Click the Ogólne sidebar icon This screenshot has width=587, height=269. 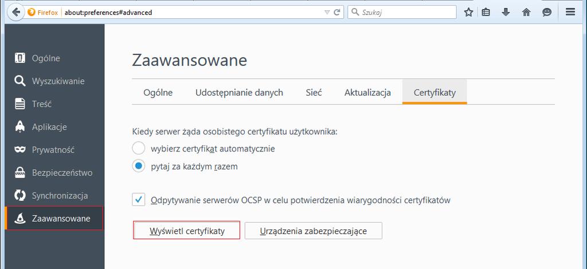click(20, 58)
